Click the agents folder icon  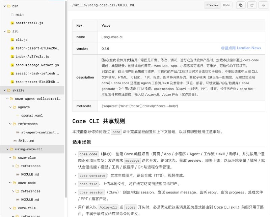click(x=15, y=107)
